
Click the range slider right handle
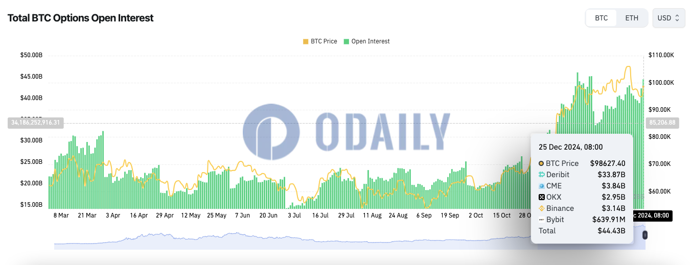(645, 235)
